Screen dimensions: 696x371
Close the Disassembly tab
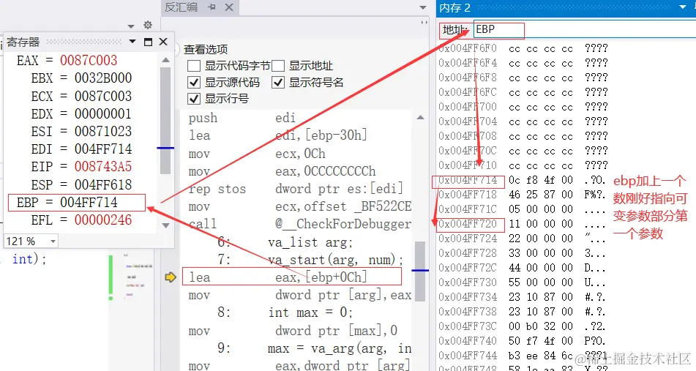pos(229,7)
